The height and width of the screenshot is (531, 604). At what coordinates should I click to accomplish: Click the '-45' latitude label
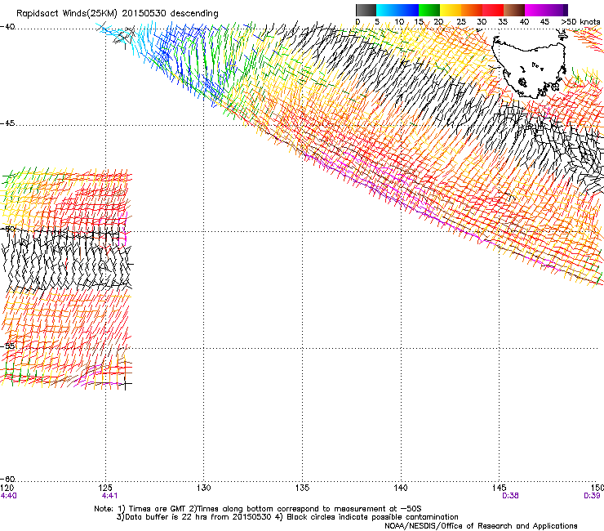(7, 123)
